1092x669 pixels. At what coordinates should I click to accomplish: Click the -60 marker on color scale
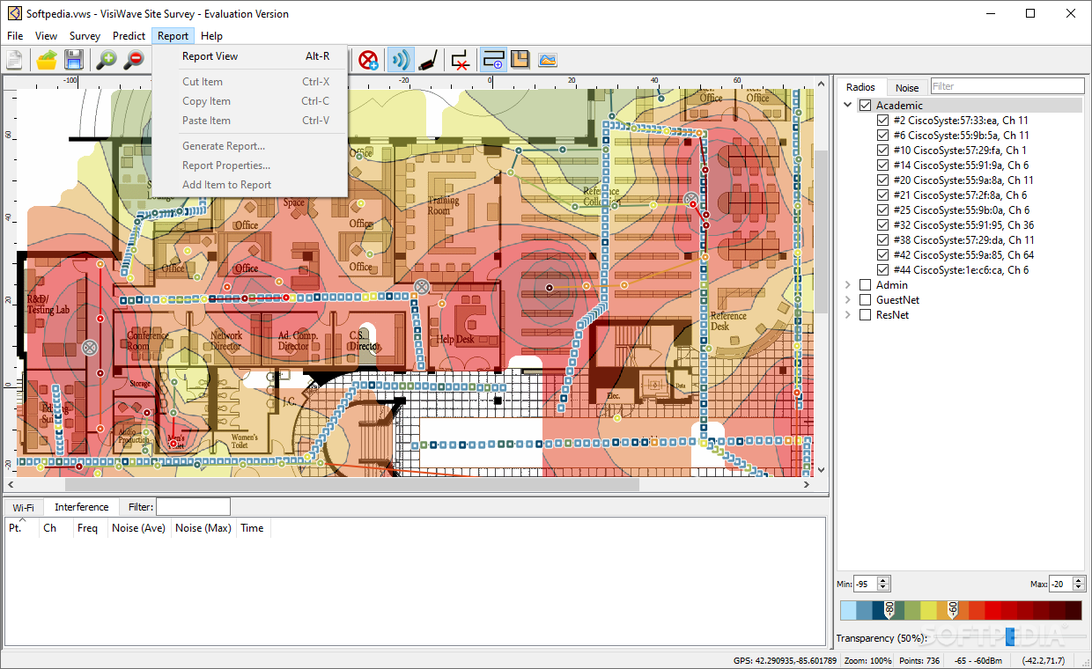coord(952,609)
